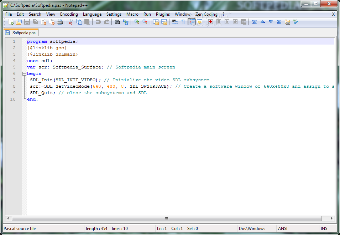Open the Language menu

[x=92, y=14]
